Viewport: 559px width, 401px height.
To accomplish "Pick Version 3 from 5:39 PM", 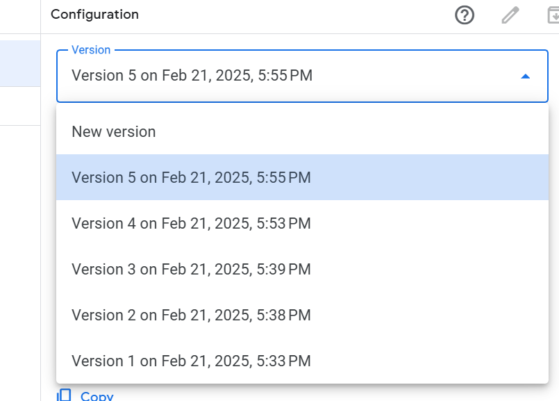I will point(191,269).
